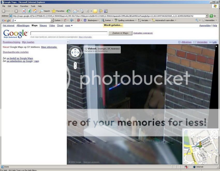Click the Internet zone in the status bar
Screen dimensions: 220x171
coord(198,167)
